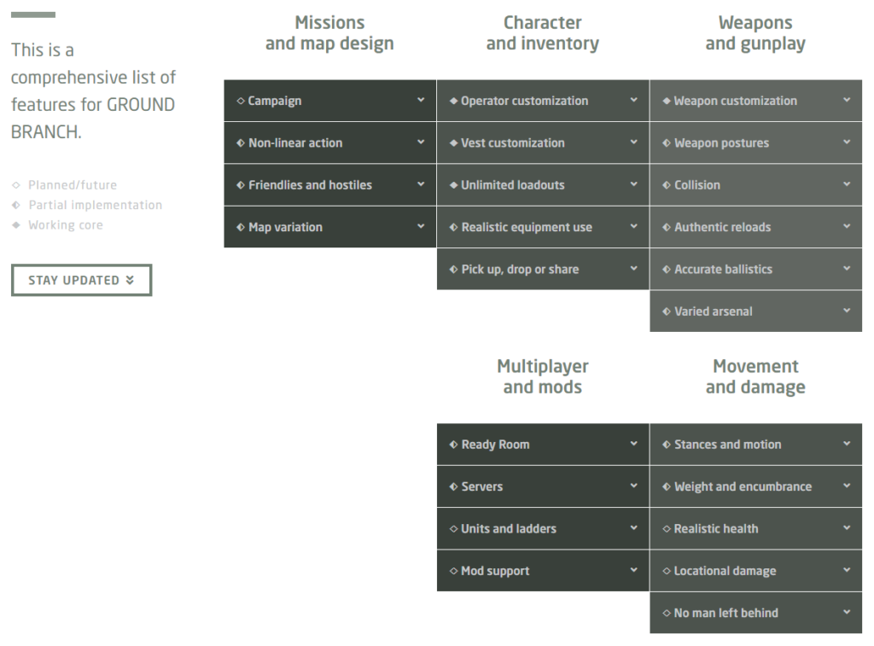Click the diamond icon beside Realistic health

667,529
